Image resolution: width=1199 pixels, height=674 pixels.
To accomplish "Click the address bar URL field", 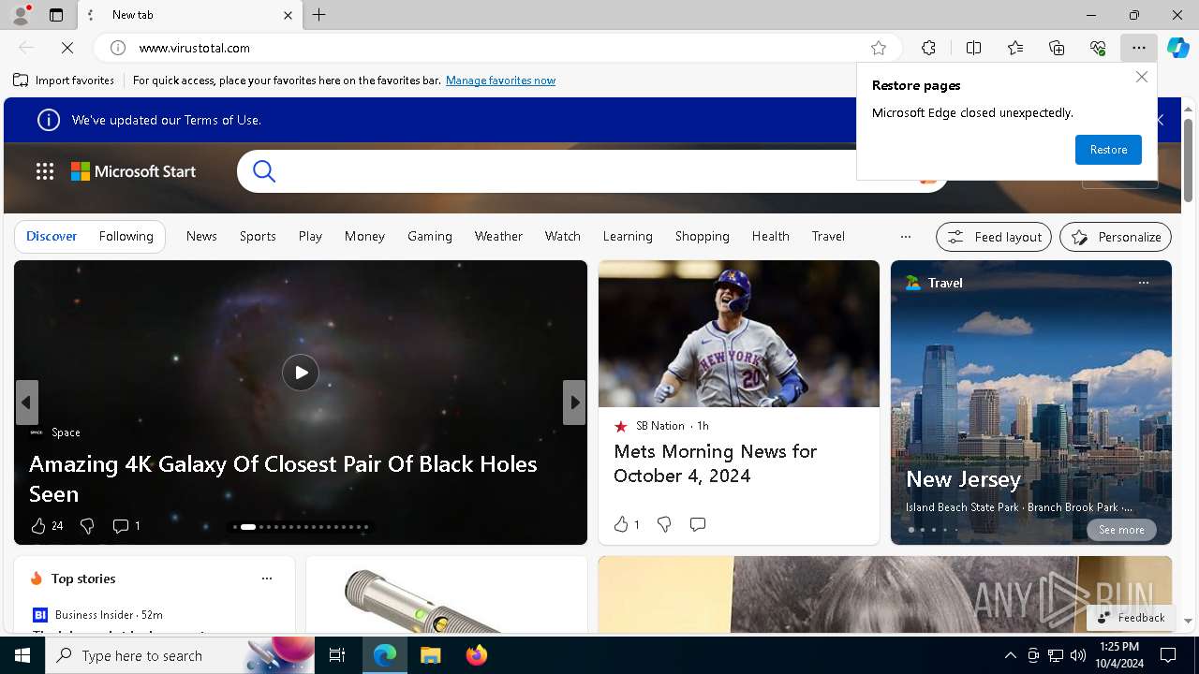I will (496, 48).
